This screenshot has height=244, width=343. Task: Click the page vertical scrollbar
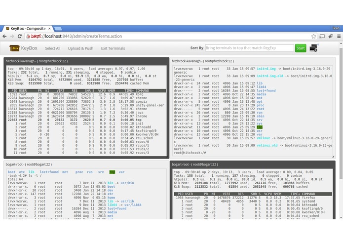341,113
